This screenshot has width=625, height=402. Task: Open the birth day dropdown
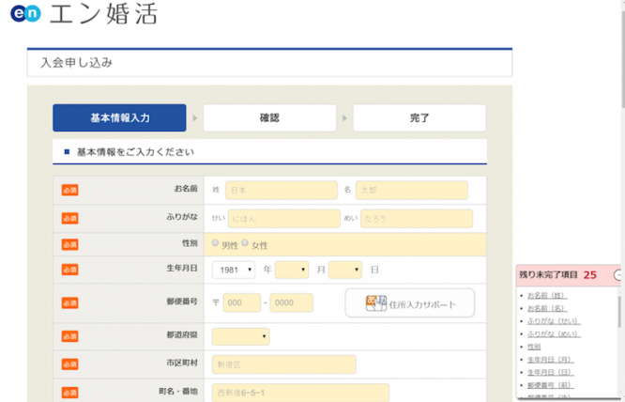tap(345, 270)
